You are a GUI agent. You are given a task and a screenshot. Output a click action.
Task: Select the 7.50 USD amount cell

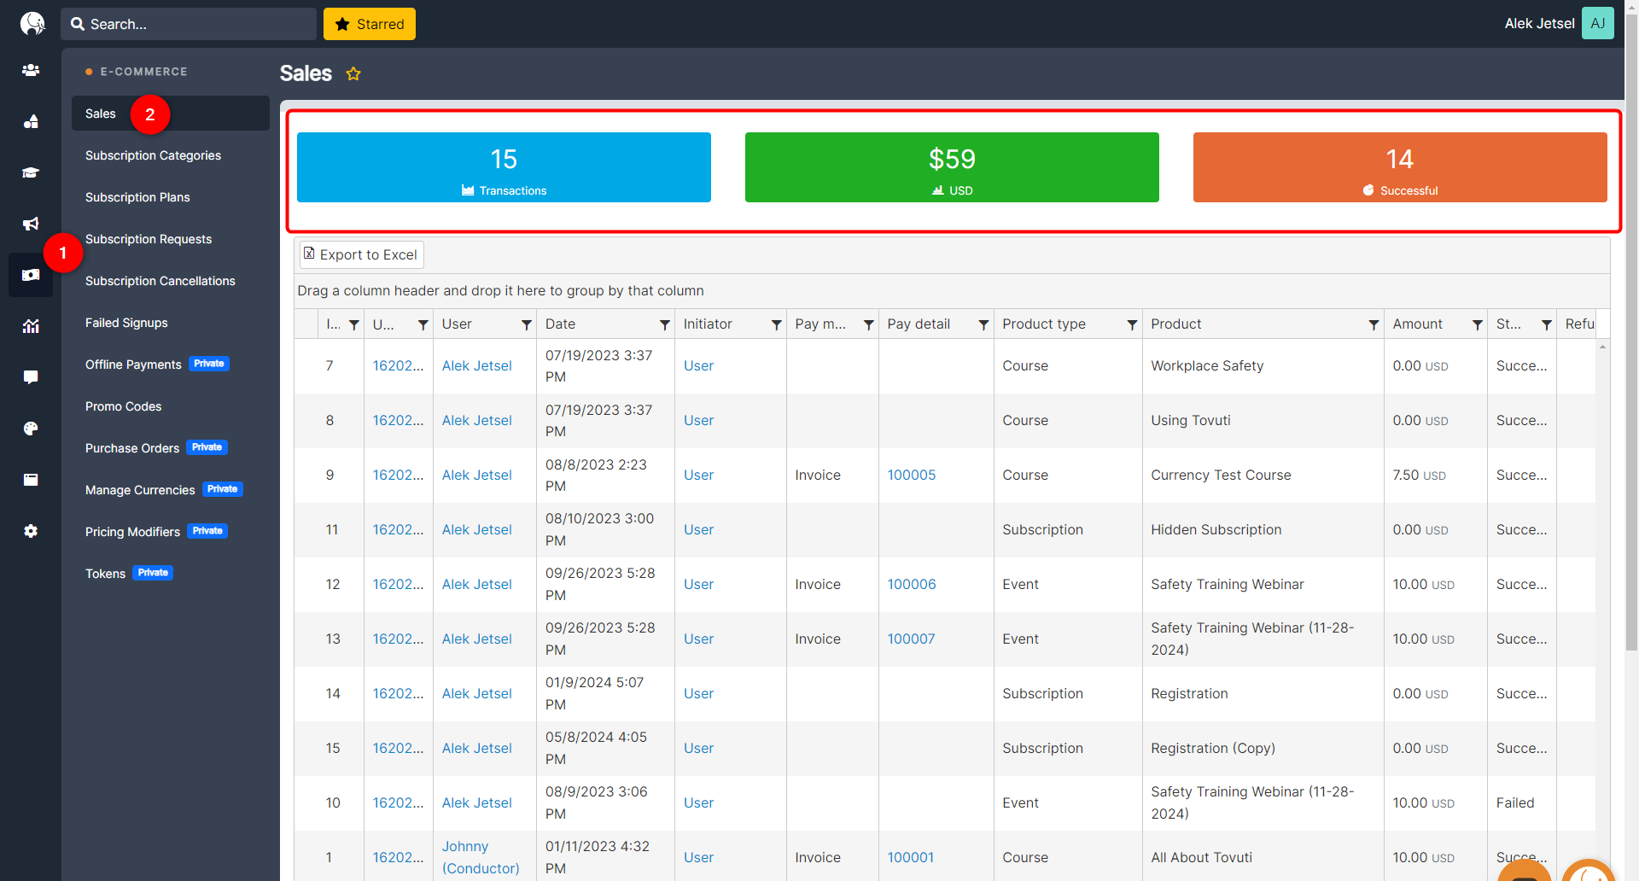coord(1435,475)
